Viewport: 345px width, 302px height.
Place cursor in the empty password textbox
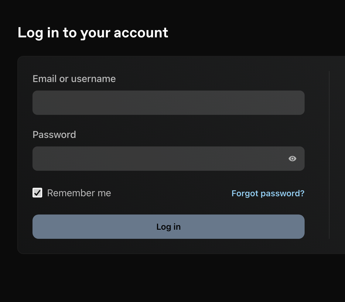(169, 159)
